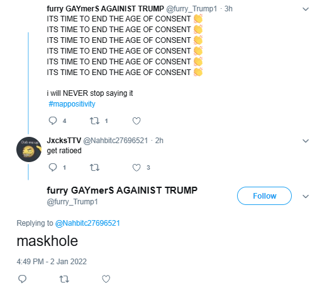Open the #mappositivity hashtag
This screenshot has height=292, width=327.
[72, 104]
